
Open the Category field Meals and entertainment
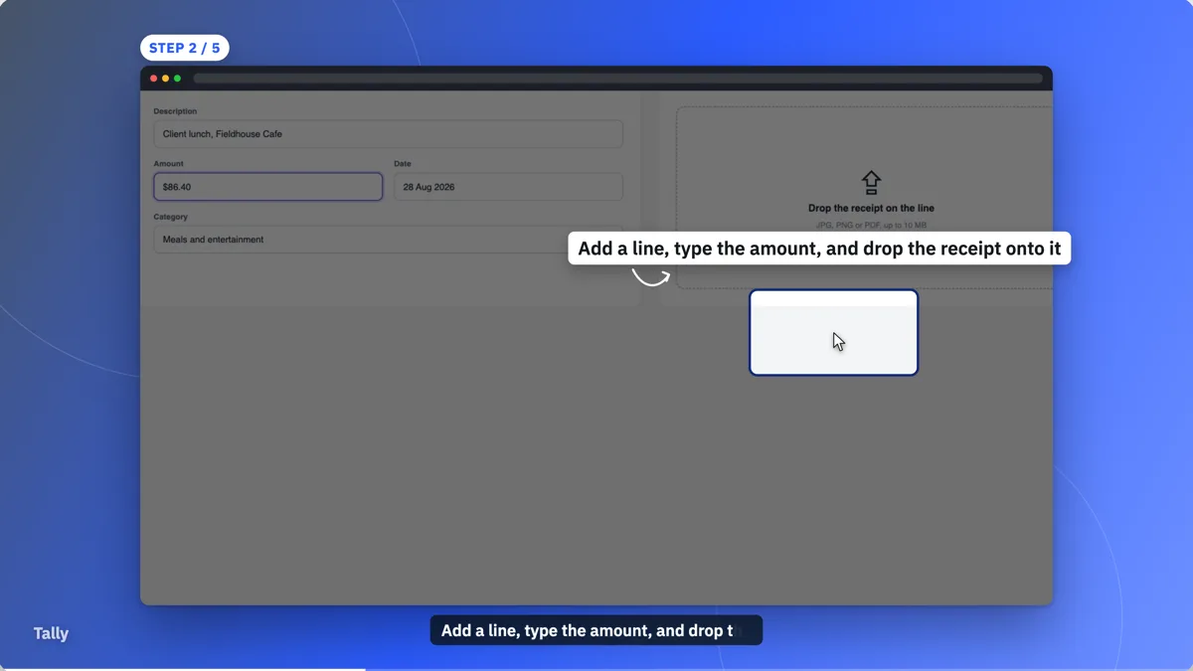388,240
